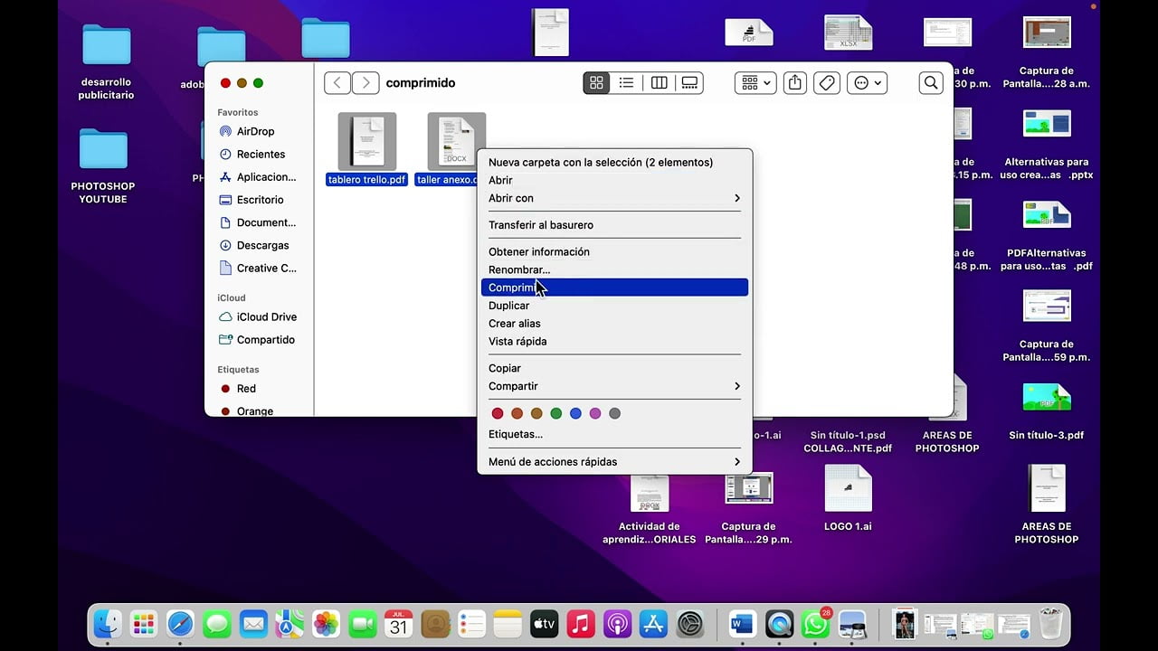Open the Share icon in the toolbar
Image resolution: width=1158 pixels, height=651 pixels.
[x=794, y=82]
